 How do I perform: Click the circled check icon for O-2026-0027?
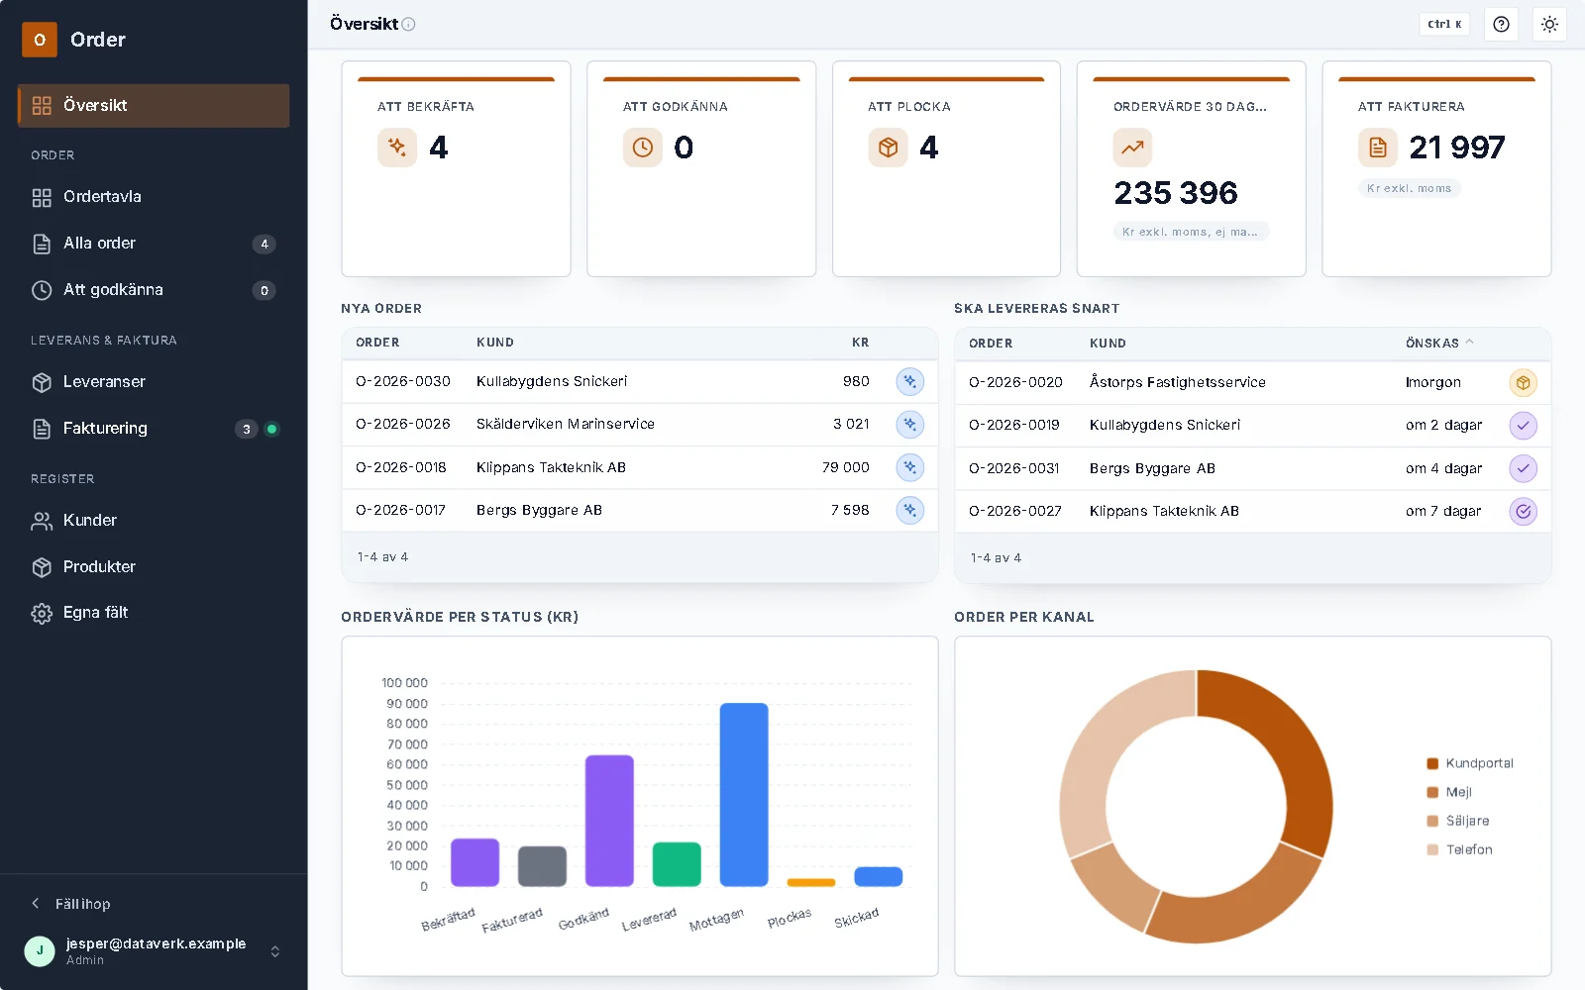tap(1523, 511)
